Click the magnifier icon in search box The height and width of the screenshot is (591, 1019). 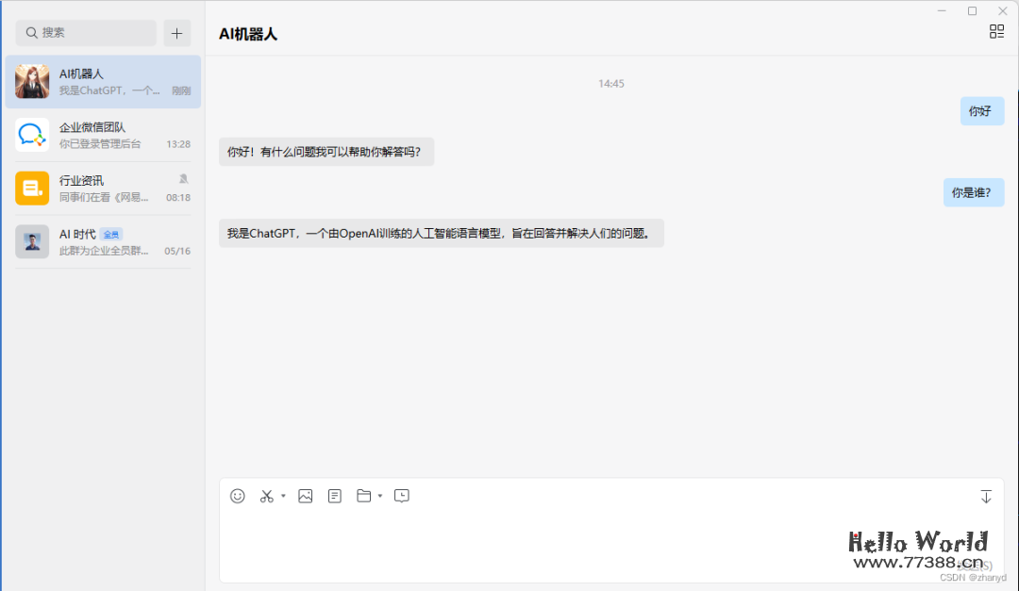pos(31,32)
